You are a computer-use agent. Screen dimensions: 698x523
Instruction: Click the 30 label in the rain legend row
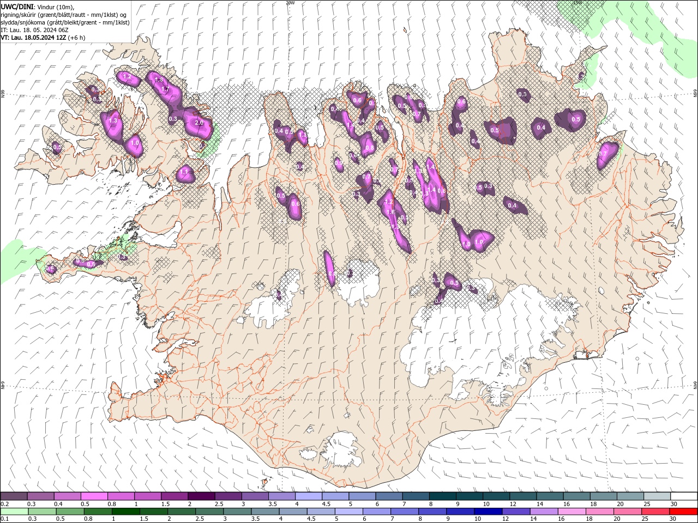click(673, 519)
